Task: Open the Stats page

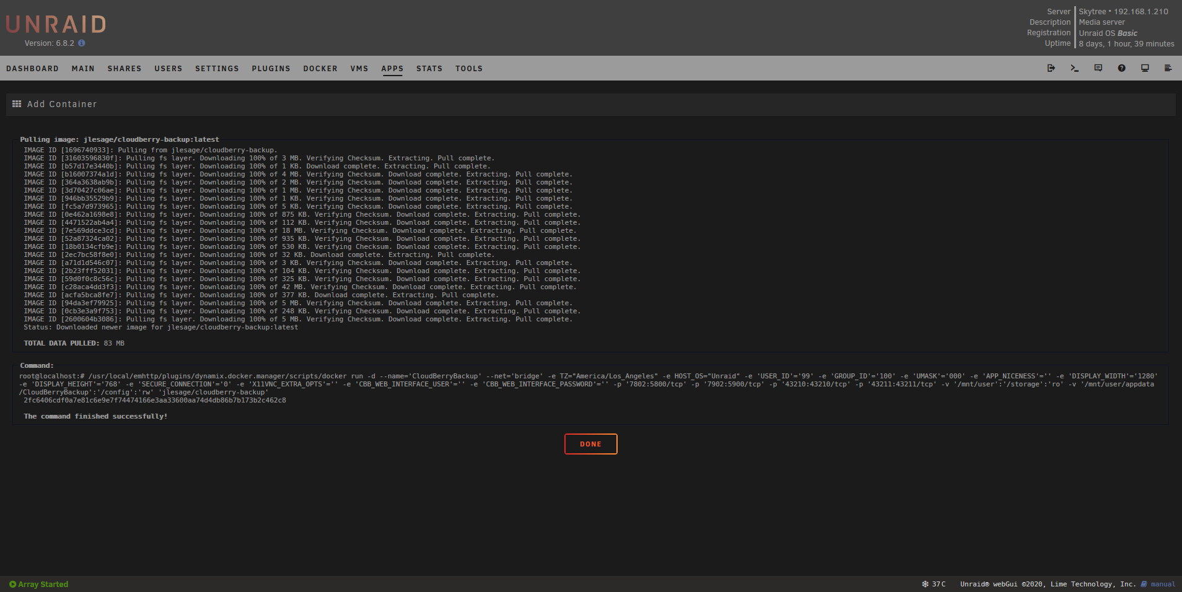Action: coord(429,69)
